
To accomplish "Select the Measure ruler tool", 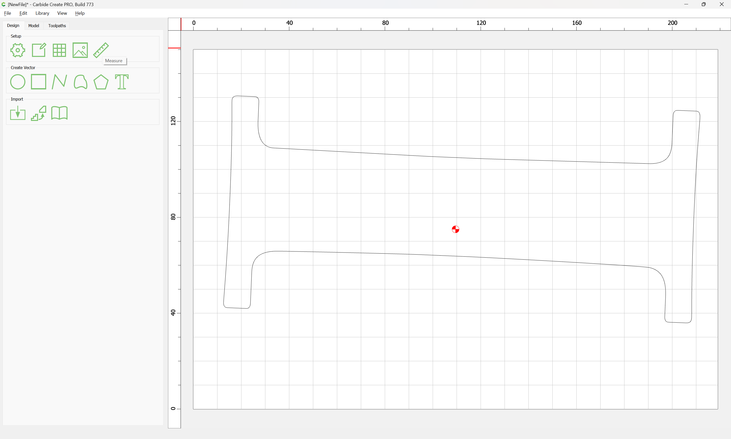I will (101, 50).
